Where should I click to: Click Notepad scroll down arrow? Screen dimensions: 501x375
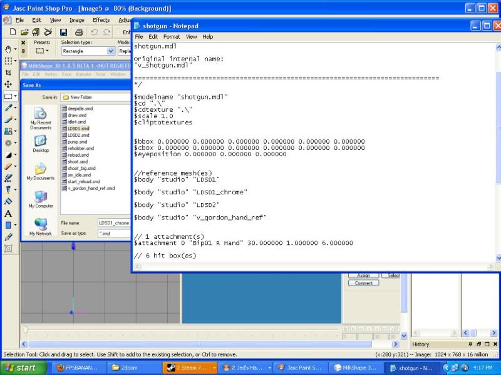pos(498,257)
